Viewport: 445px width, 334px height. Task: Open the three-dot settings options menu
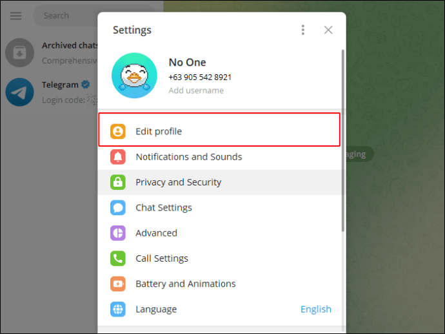303,30
